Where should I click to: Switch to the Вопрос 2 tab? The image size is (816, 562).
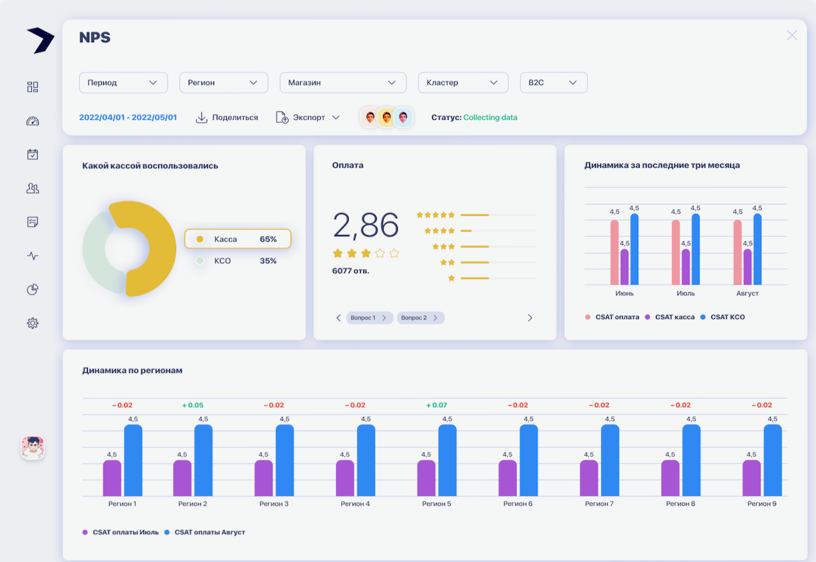point(420,318)
